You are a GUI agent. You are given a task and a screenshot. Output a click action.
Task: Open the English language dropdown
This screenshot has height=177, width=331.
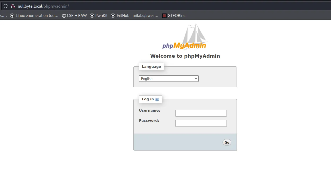tap(169, 79)
